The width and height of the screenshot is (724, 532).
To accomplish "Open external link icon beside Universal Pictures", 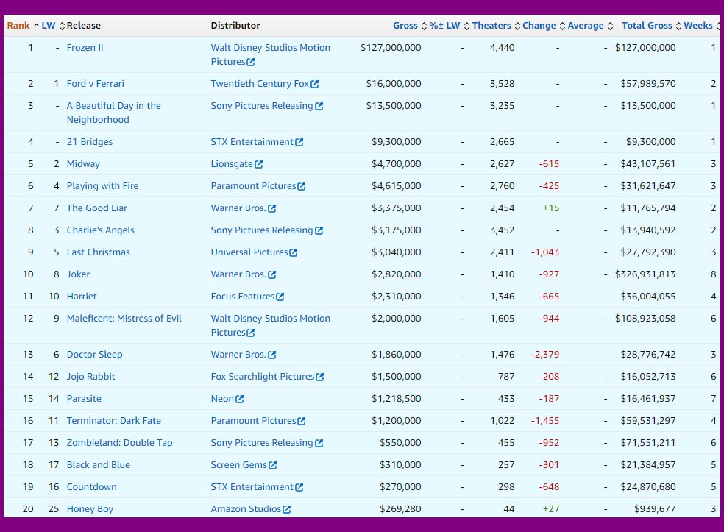I will [294, 252].
